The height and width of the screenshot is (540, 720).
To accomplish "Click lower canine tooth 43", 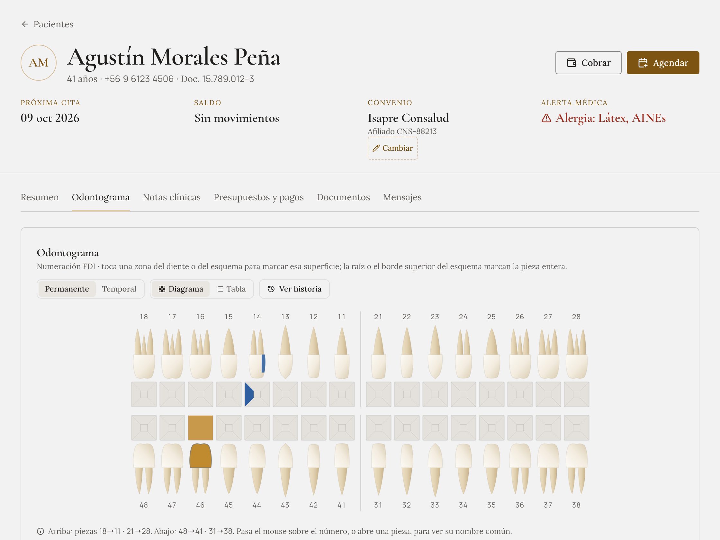I will coord(285,470).
